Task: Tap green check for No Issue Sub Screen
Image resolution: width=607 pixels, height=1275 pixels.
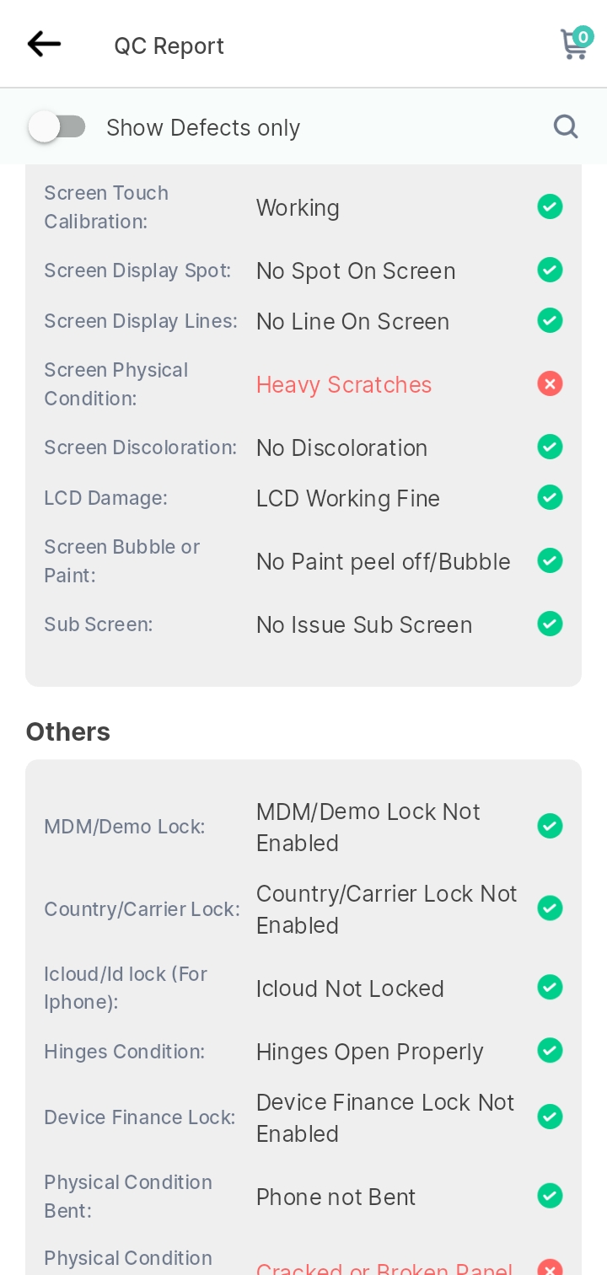Action: pyautogui.click(x=550, y=624)
